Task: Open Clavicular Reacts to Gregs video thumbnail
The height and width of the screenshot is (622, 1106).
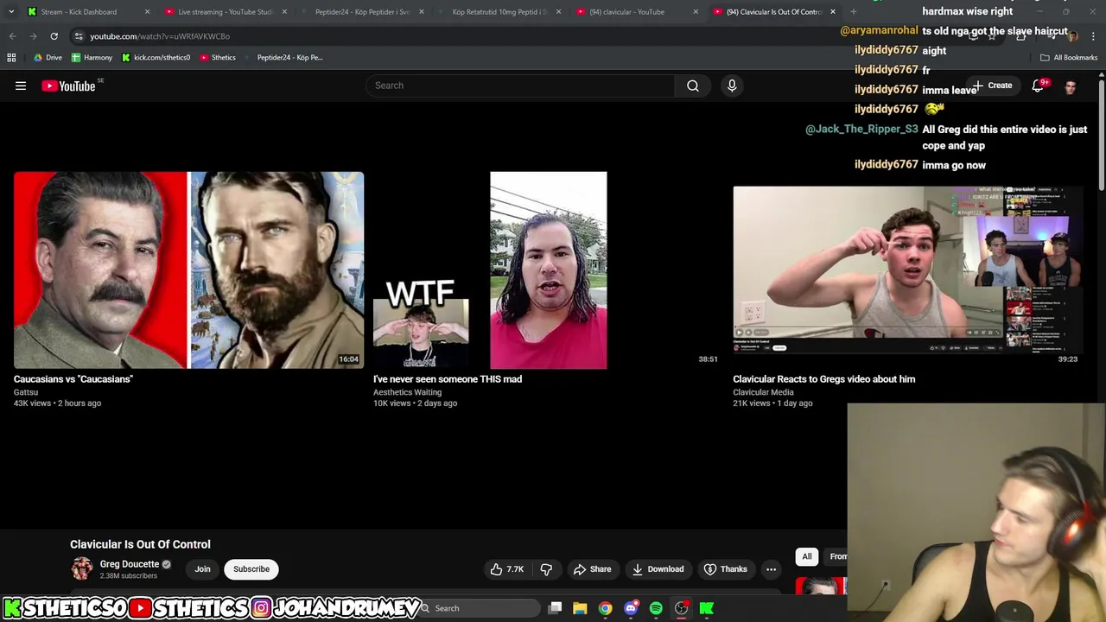Action: [907, 270]
